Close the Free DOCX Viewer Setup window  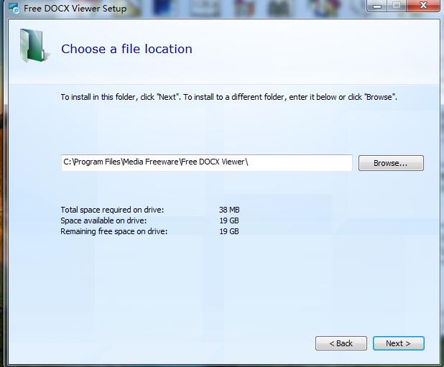[x=423, y=5]
